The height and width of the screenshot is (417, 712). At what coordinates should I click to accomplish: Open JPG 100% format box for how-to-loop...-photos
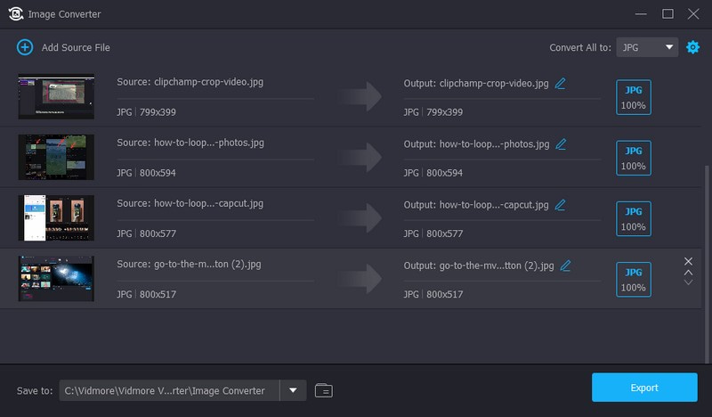pos(633,158)
